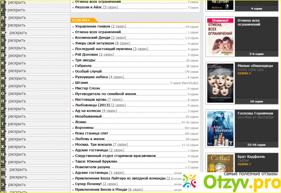Expand the 'раскрыть' row for letter З

(17, 40)
